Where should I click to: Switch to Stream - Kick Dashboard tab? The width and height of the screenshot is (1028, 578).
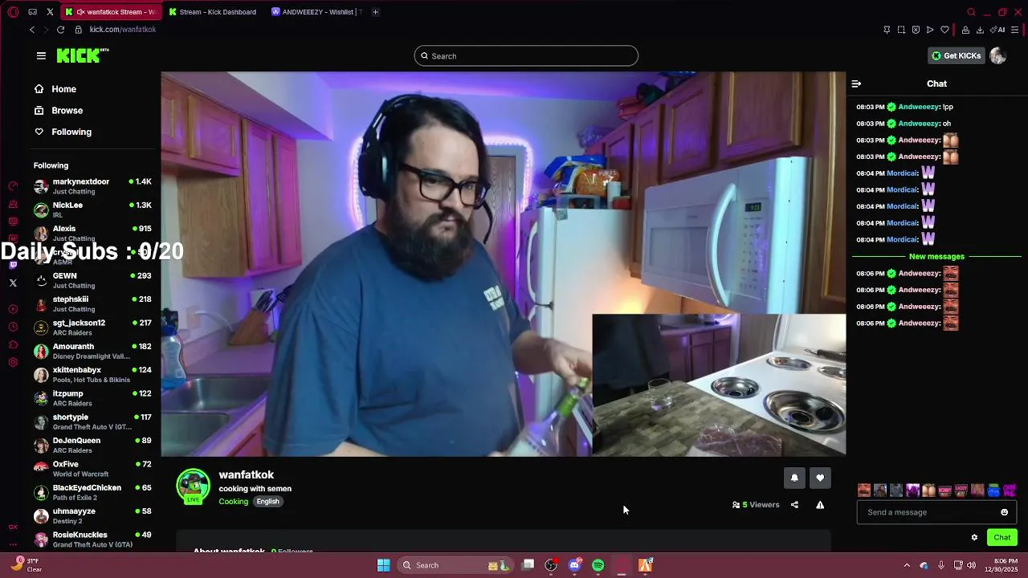pos(214,12)
